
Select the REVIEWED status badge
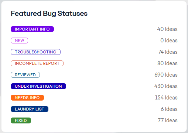[25, 75]
